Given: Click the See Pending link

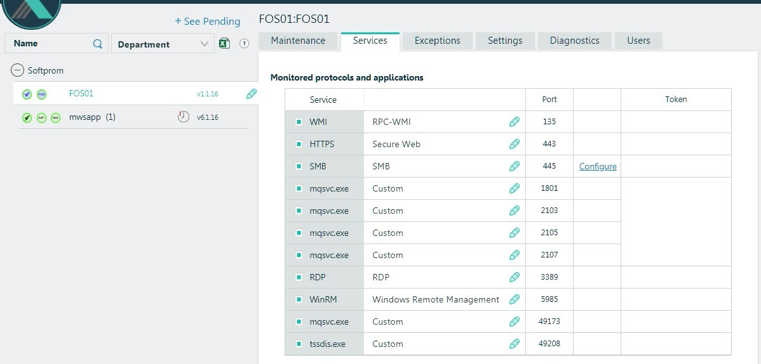Looking at the screenshot, I should (x=208, y=22).
